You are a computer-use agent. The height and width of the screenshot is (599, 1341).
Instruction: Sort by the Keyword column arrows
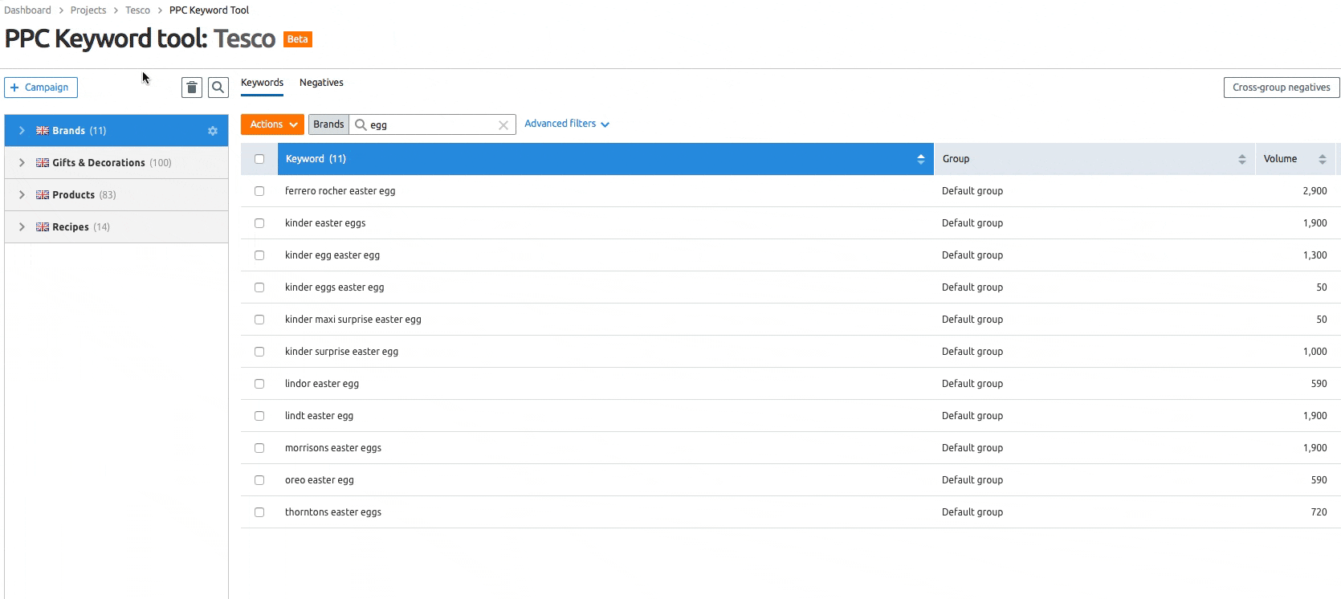coord(921,159)
